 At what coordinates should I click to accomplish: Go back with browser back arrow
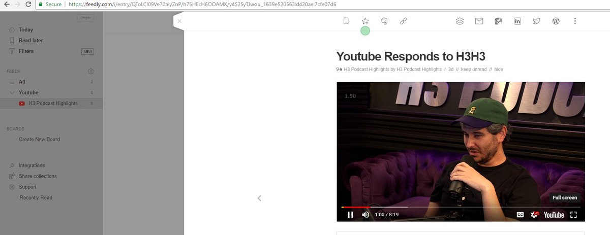point(6,4)
